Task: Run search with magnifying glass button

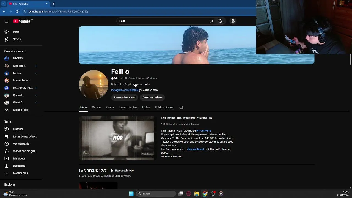Action: pos(221,21)
